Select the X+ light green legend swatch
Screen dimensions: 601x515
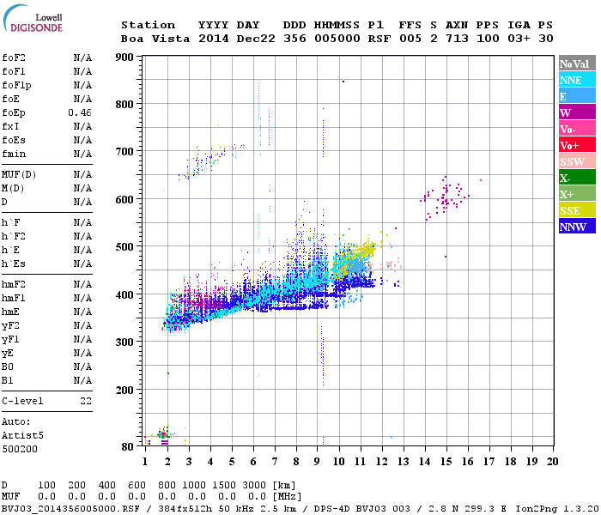[577, 194]
